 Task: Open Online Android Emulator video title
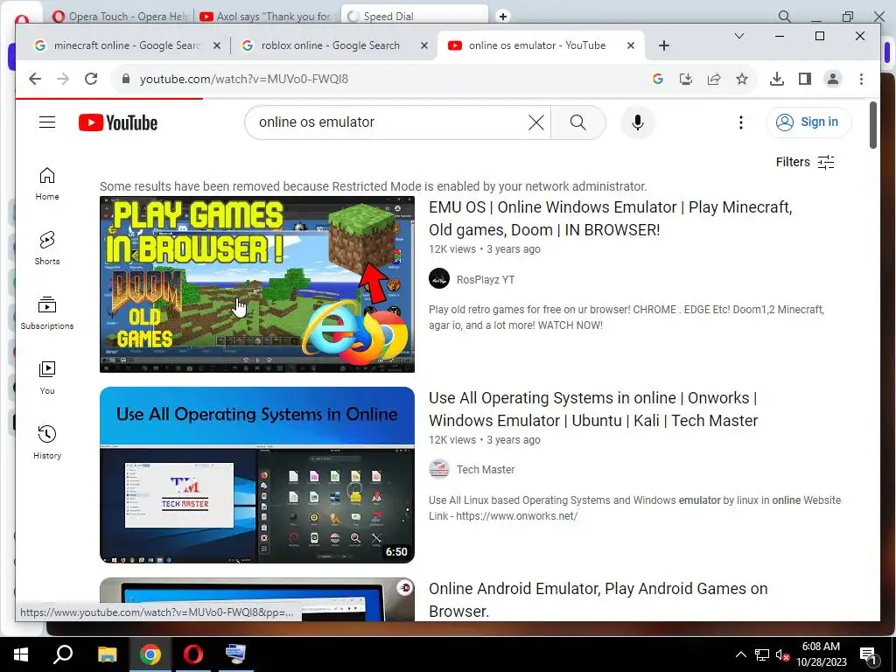[x=598, y=600]
